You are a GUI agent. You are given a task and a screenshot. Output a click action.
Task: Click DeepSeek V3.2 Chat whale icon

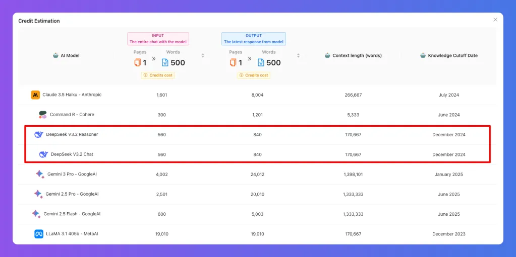pyautogui.click(x=43, y=154)
